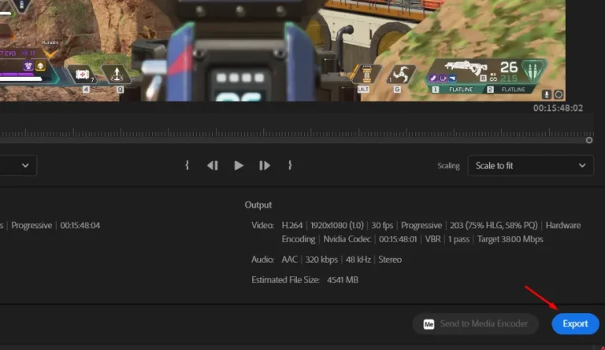Click the video preview thumbnail
This screenshot has height=350, width=605.
coord(283,50)
